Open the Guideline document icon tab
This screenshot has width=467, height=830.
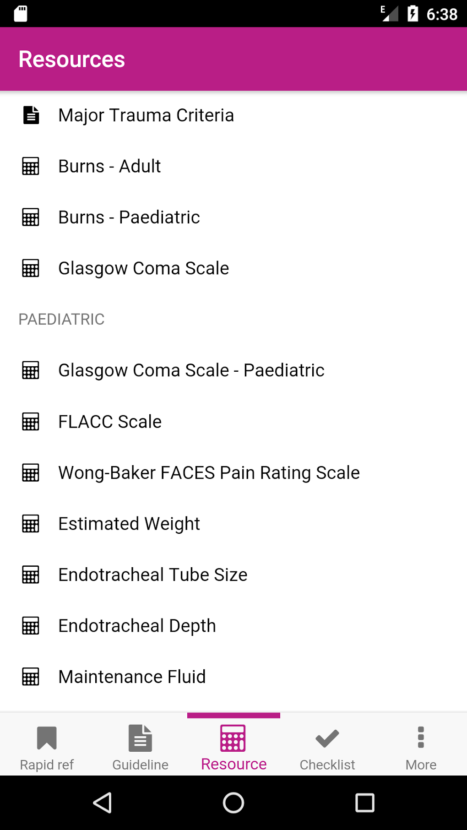tap(140, 738)
